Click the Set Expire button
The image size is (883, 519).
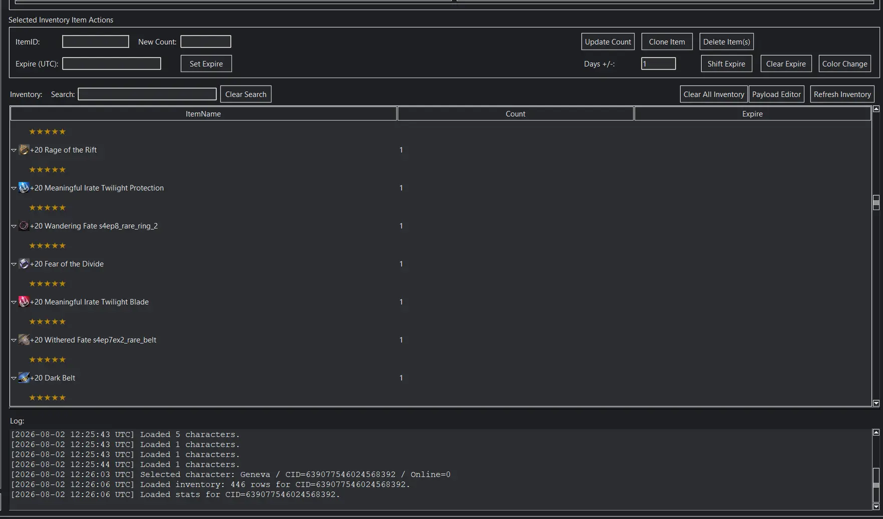click(206, 63)
